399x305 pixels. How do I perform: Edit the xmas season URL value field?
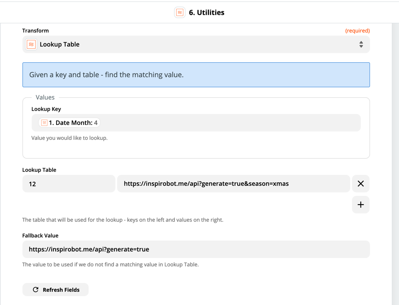[x=234, y=184]
